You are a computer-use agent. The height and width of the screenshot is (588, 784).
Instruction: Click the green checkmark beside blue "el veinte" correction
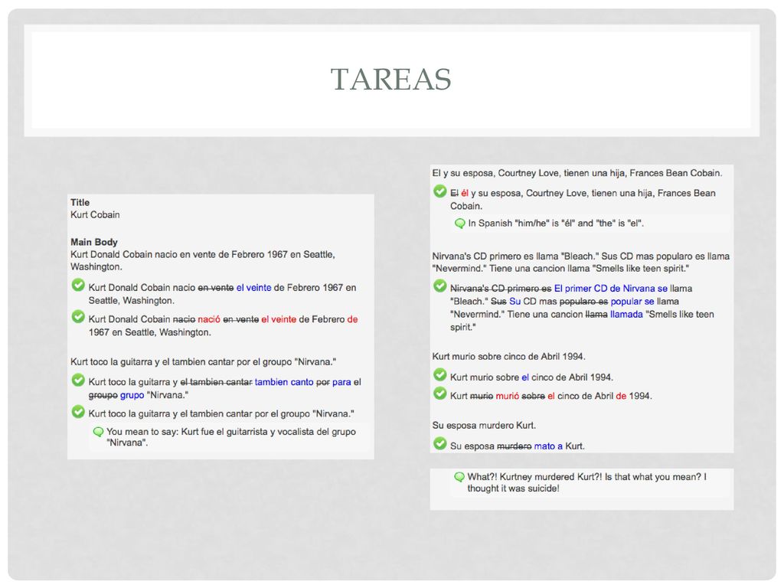click(78, 285)
